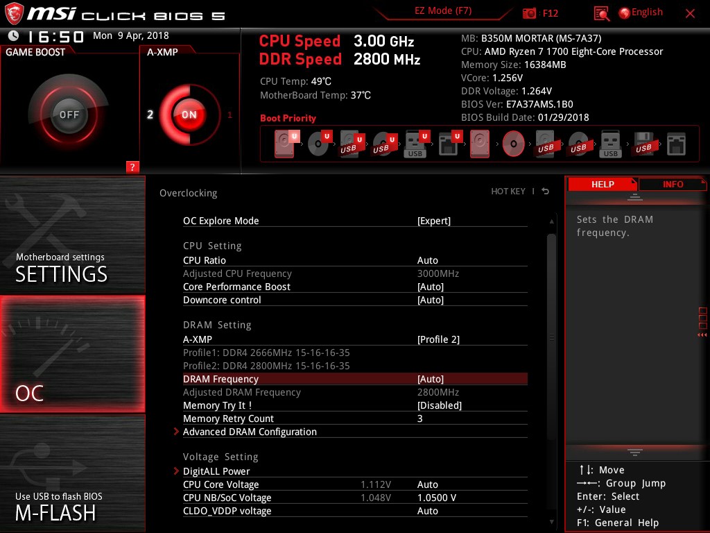Click the UEFI hard disk boot priority icon
This screenshot has height=533, width=710.
(x=286, y=144)
